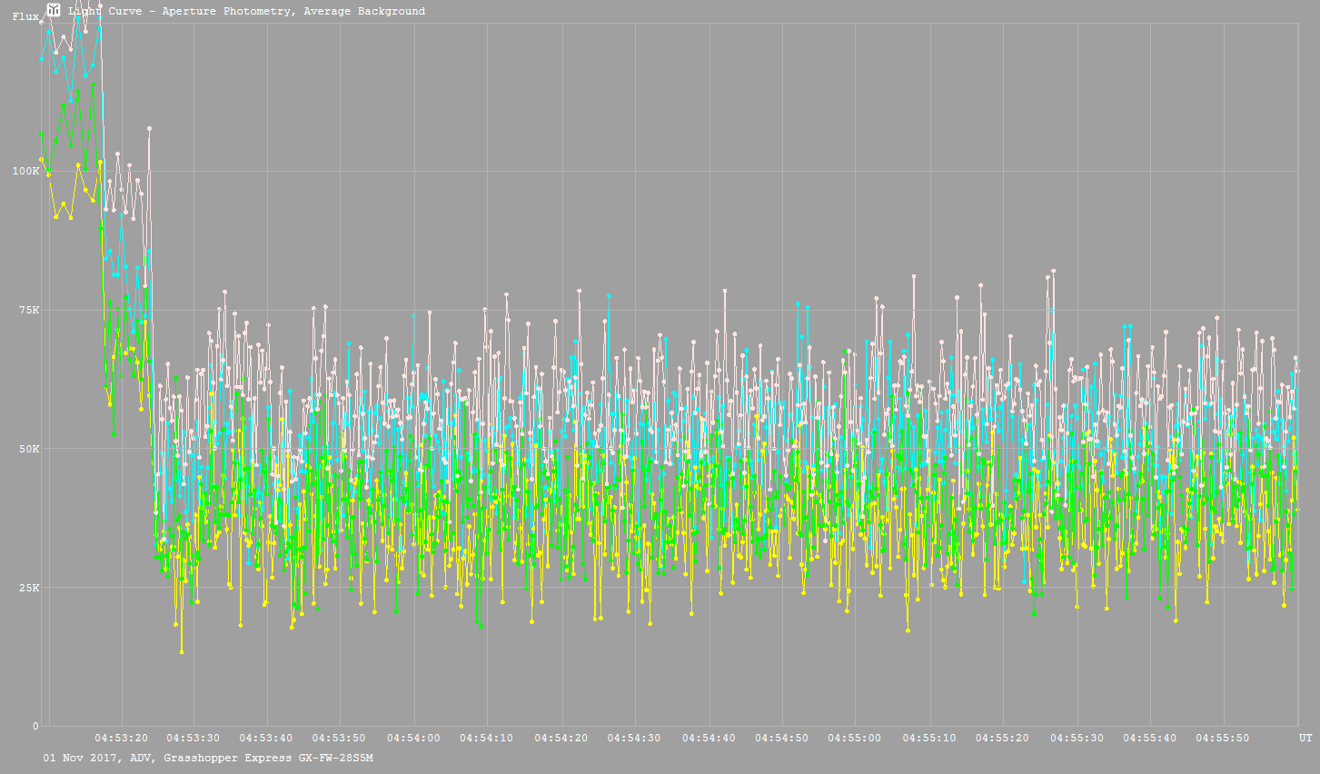This screenshot has width=1320, height=774.
Task: Click the 04:55:40 time axis label
Action: (x=1149, y=739)
